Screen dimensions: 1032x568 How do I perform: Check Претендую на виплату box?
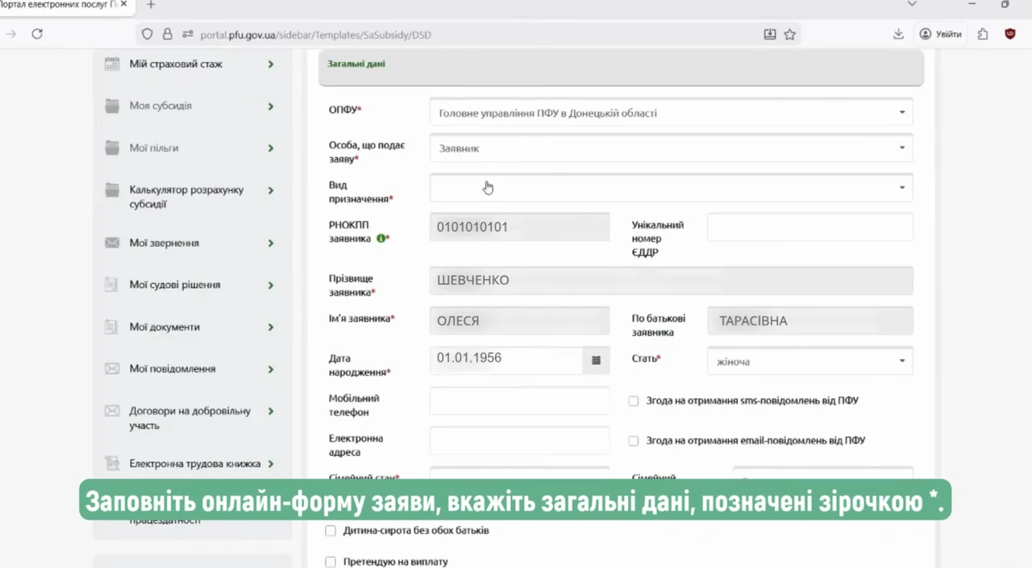point(331,562)
